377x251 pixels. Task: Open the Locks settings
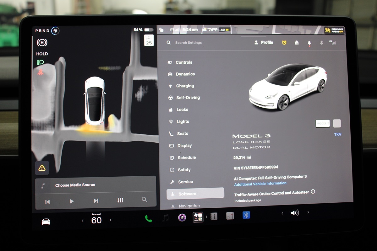(x=178, y=109)
